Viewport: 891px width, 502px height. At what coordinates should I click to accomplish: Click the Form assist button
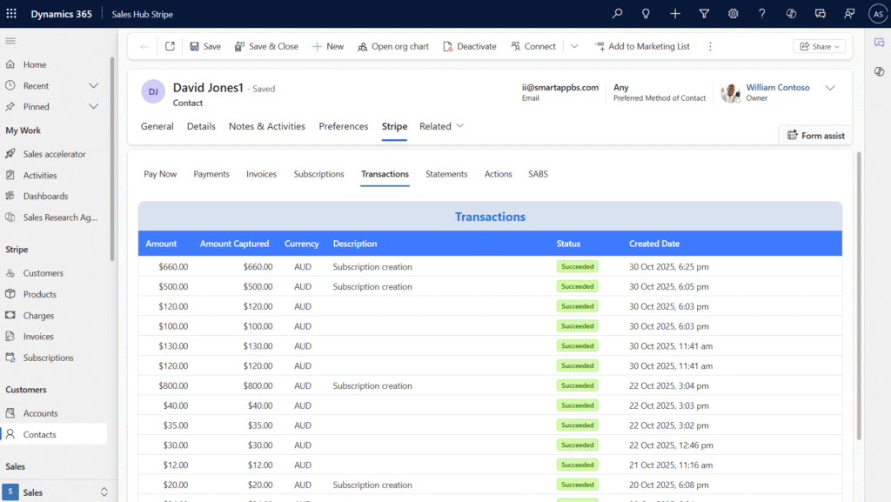(815, 135)
